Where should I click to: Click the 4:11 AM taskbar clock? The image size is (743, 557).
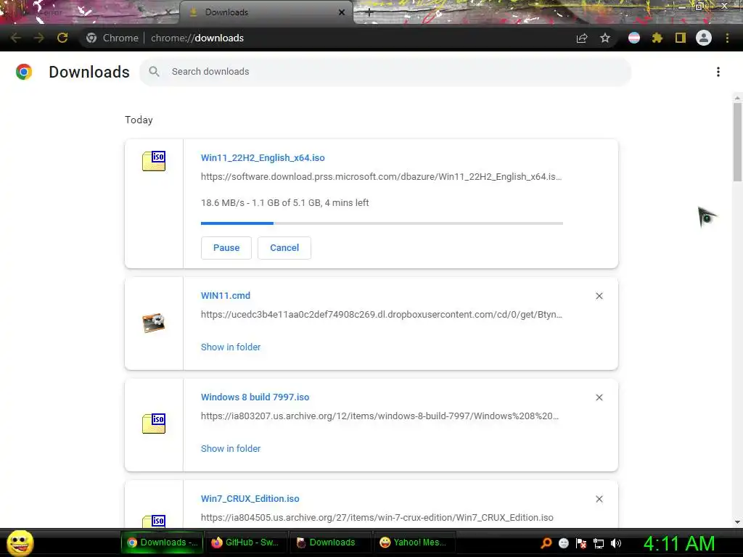click(x=679, y=543)
